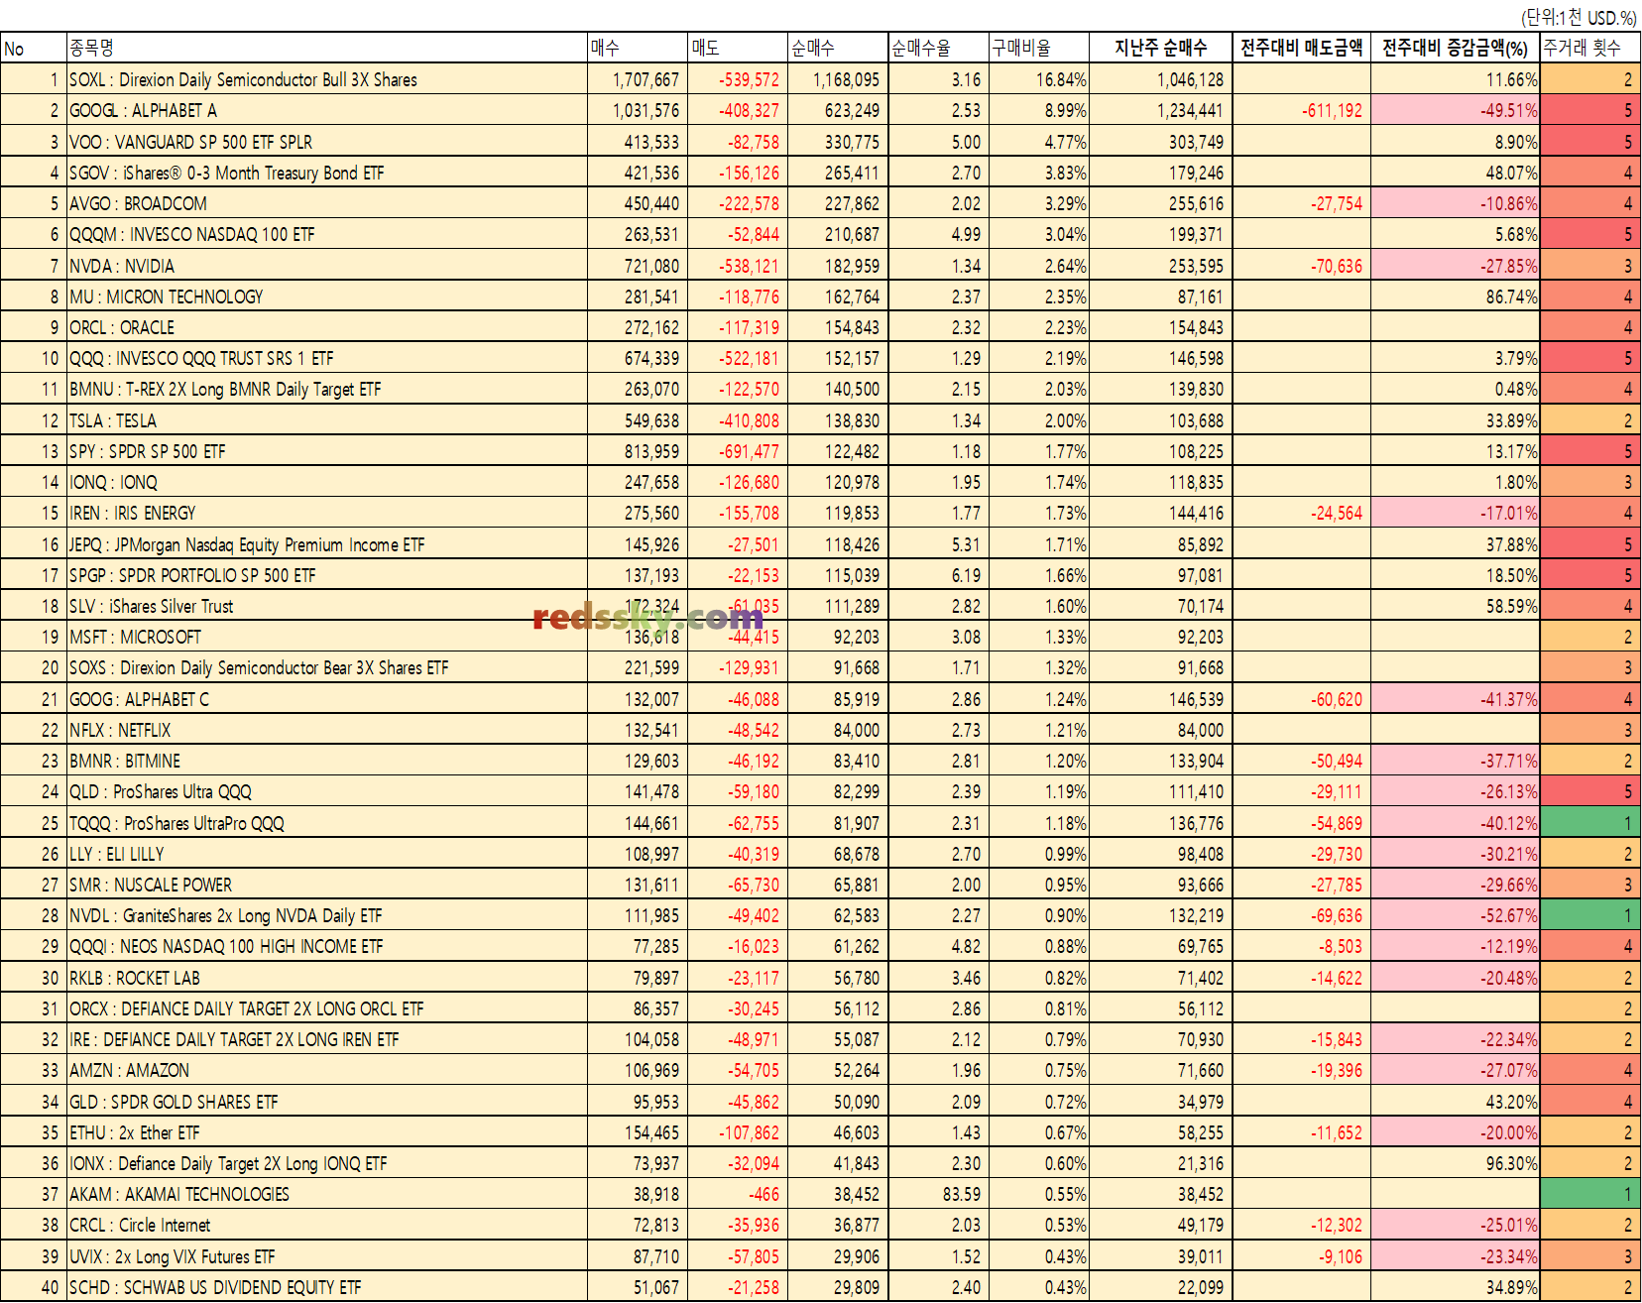Click the 구매비율 column header
Viewport: 1642px width, 1303px height.
[x=1038, y=48]
